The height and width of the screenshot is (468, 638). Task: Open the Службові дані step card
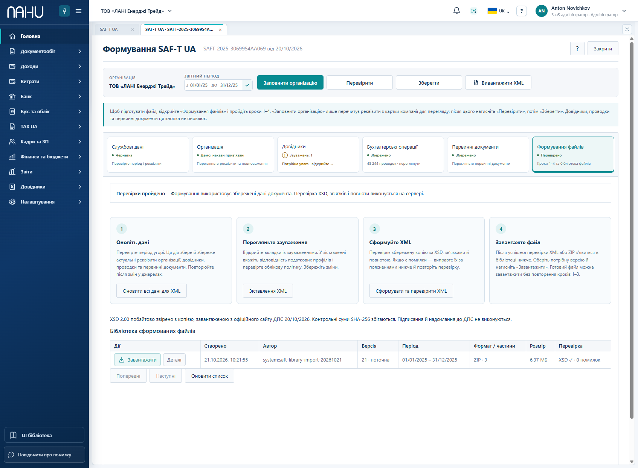point(148,155)
